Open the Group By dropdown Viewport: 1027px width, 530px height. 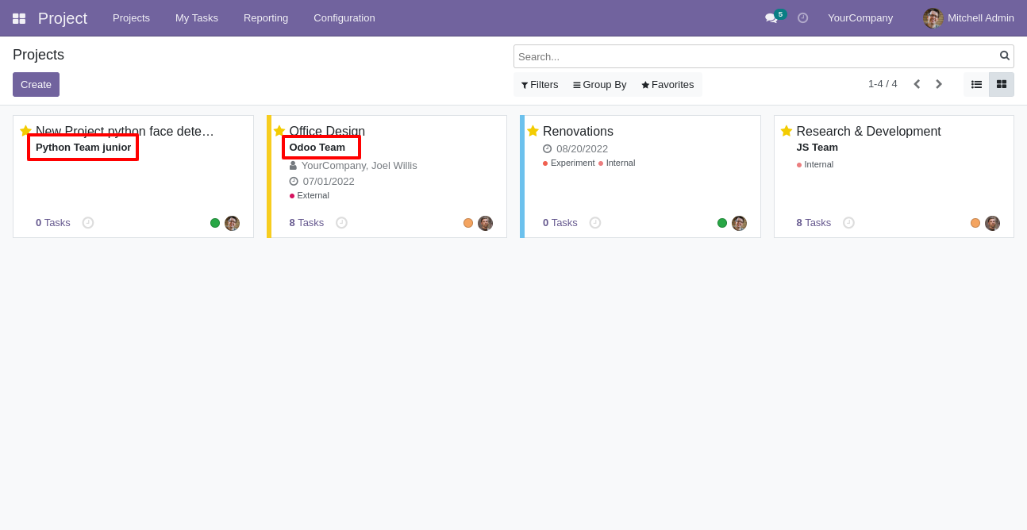pyautogui.click(x=600, y=85)
